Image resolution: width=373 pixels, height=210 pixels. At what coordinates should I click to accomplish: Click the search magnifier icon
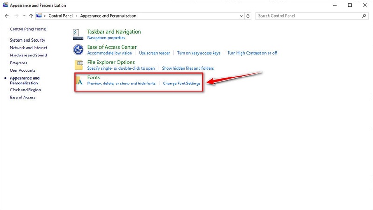364,16
